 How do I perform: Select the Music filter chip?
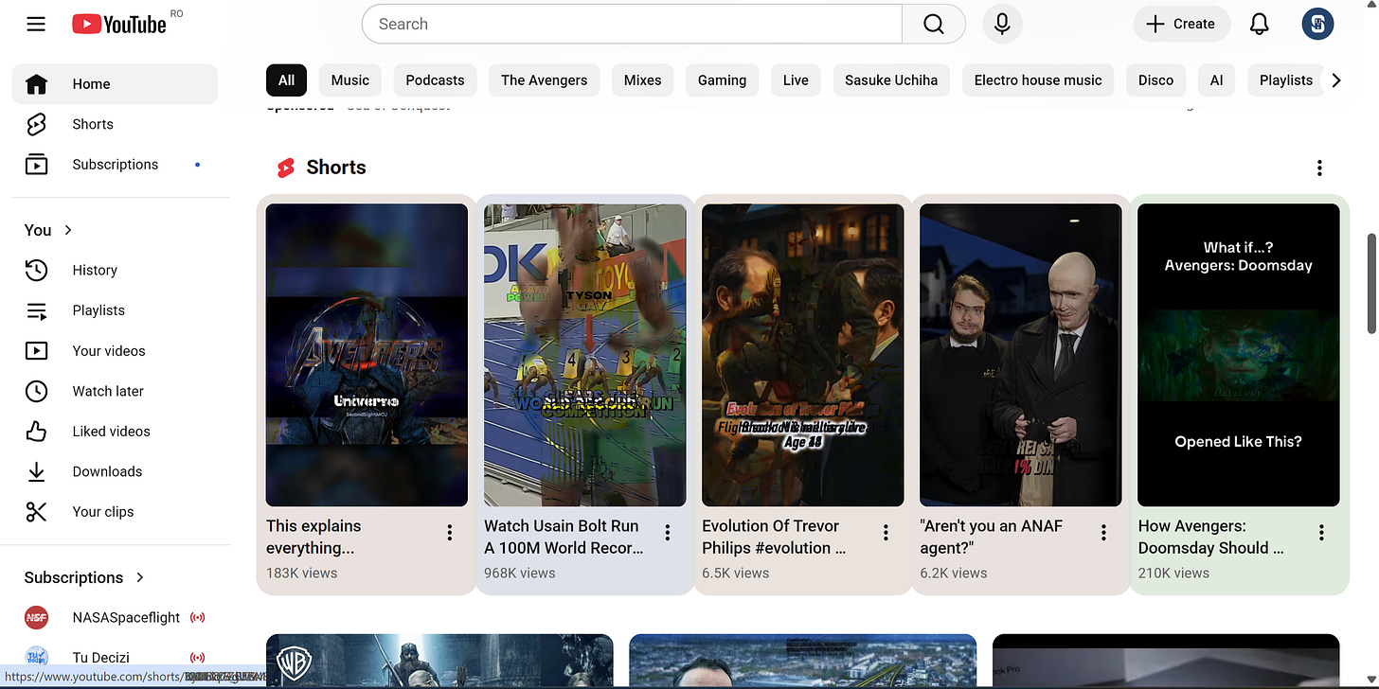[350, 80]
